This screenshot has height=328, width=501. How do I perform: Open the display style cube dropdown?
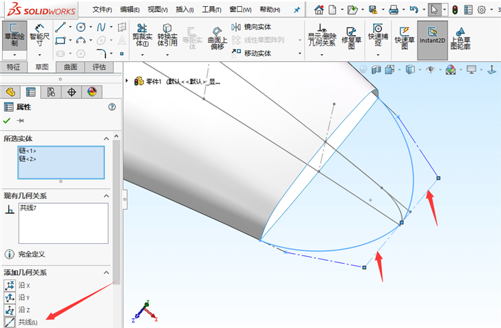click(x=420, y=69)
